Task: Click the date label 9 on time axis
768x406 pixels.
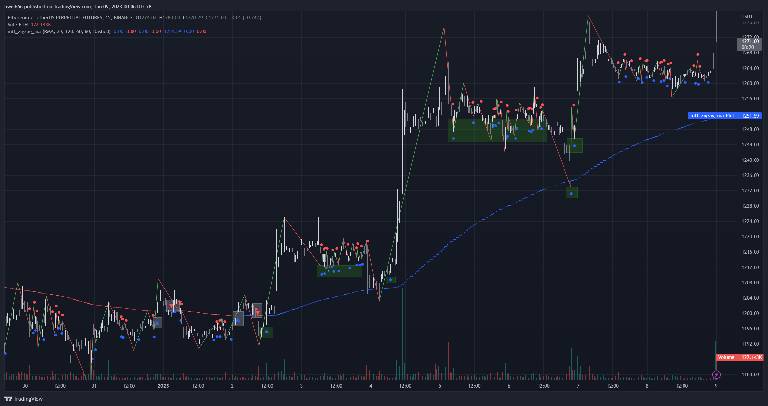Action: [716, 386]
